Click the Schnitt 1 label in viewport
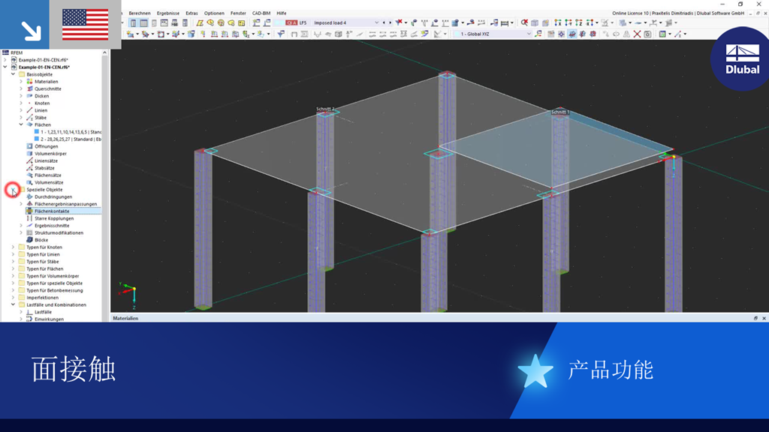Viewport: 769px width, 432px height. coord(560,112)
